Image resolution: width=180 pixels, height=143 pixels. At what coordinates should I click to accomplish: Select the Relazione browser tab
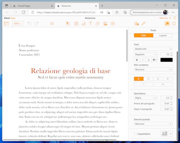pyautogui.click(x=76, y=6)
